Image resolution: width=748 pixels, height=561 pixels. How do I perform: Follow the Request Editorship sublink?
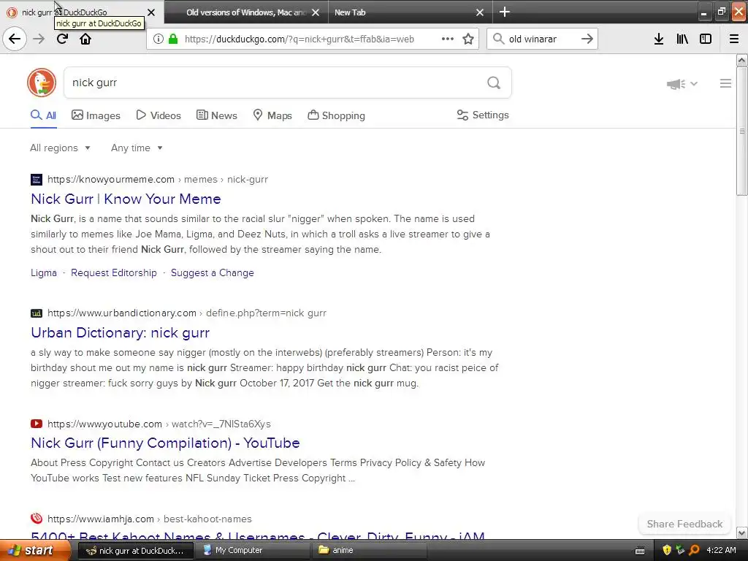[114, 273]
